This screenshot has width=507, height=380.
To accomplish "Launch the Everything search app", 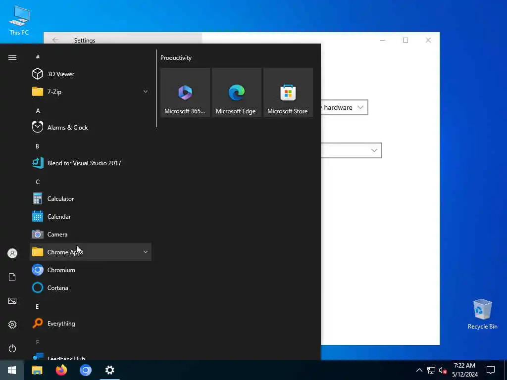I will [91, 324].
